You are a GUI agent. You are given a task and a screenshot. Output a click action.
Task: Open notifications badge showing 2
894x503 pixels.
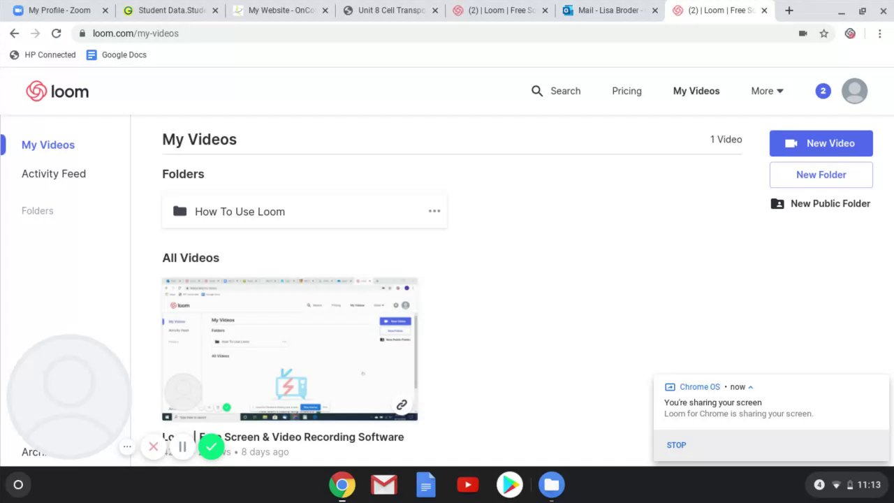[823, 91]
